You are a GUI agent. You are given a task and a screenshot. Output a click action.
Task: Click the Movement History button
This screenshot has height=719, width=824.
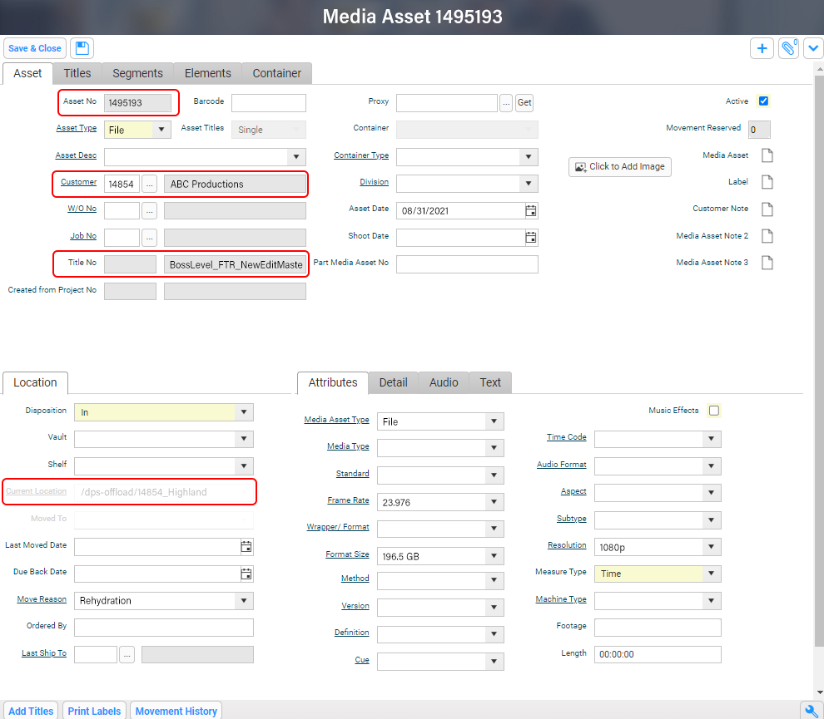(x=176, y=711)
